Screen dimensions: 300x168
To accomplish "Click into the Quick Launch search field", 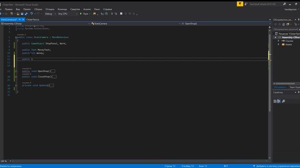I will coord(265,4).
